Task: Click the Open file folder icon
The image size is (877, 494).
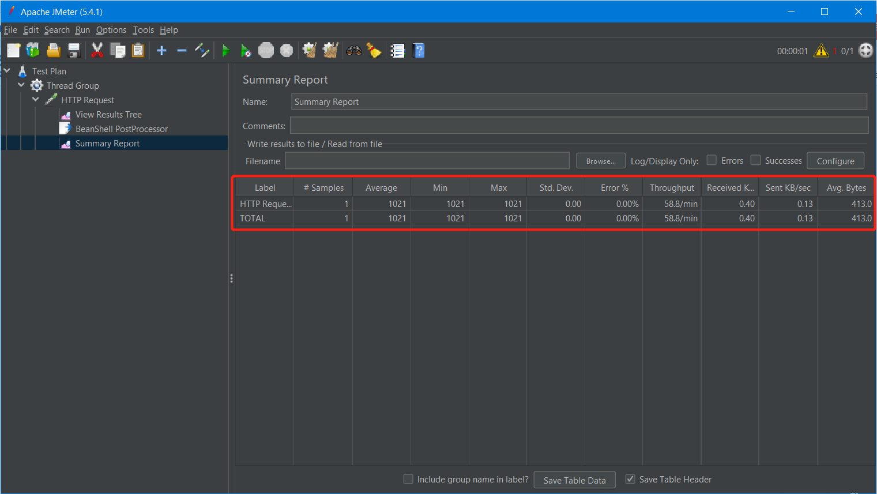Action: click(x=54, y=51)
